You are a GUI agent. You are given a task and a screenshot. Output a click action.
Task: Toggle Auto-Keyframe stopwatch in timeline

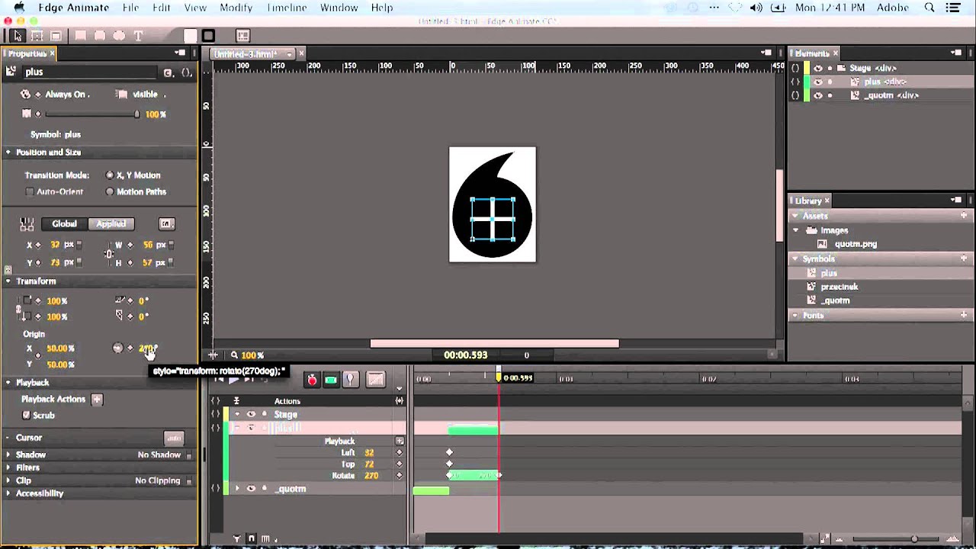coord(312,380)
